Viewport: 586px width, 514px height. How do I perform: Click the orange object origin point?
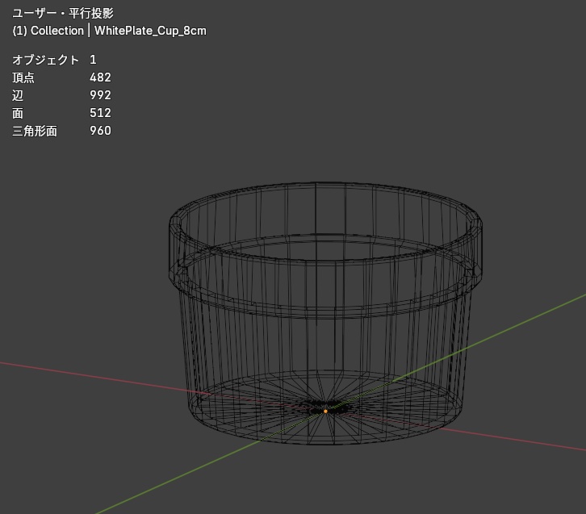(325, 412)
